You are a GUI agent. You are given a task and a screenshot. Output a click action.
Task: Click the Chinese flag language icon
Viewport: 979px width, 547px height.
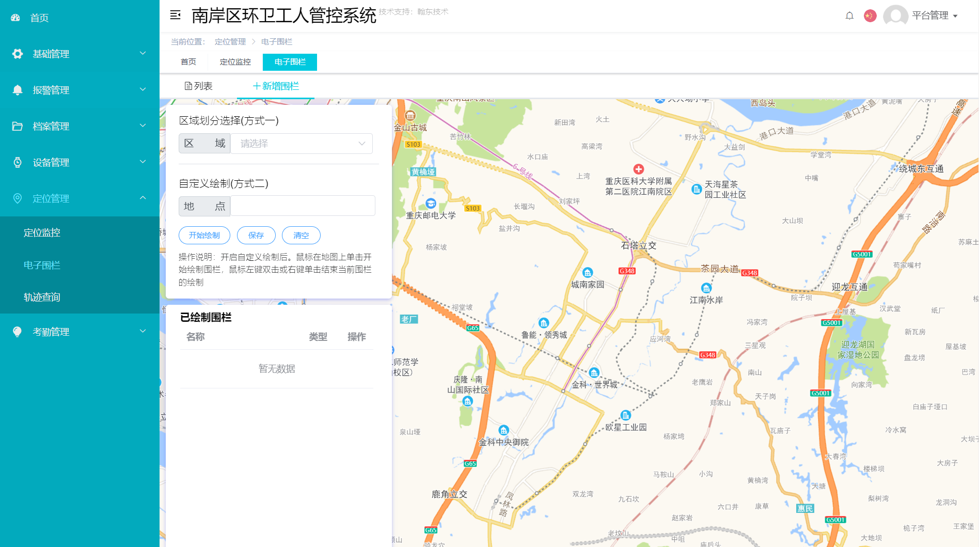[870, 16]
